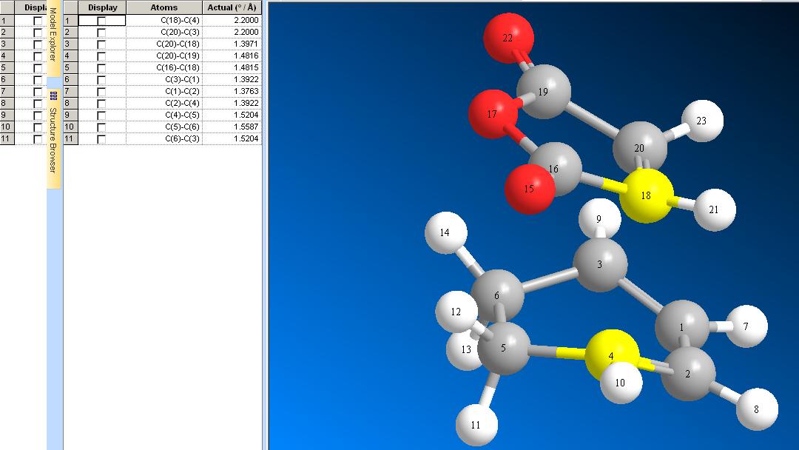The width and height of the screenshot is (799, 450).
Task: Select carbon atom 1 in the model
Action: (682, 327)
